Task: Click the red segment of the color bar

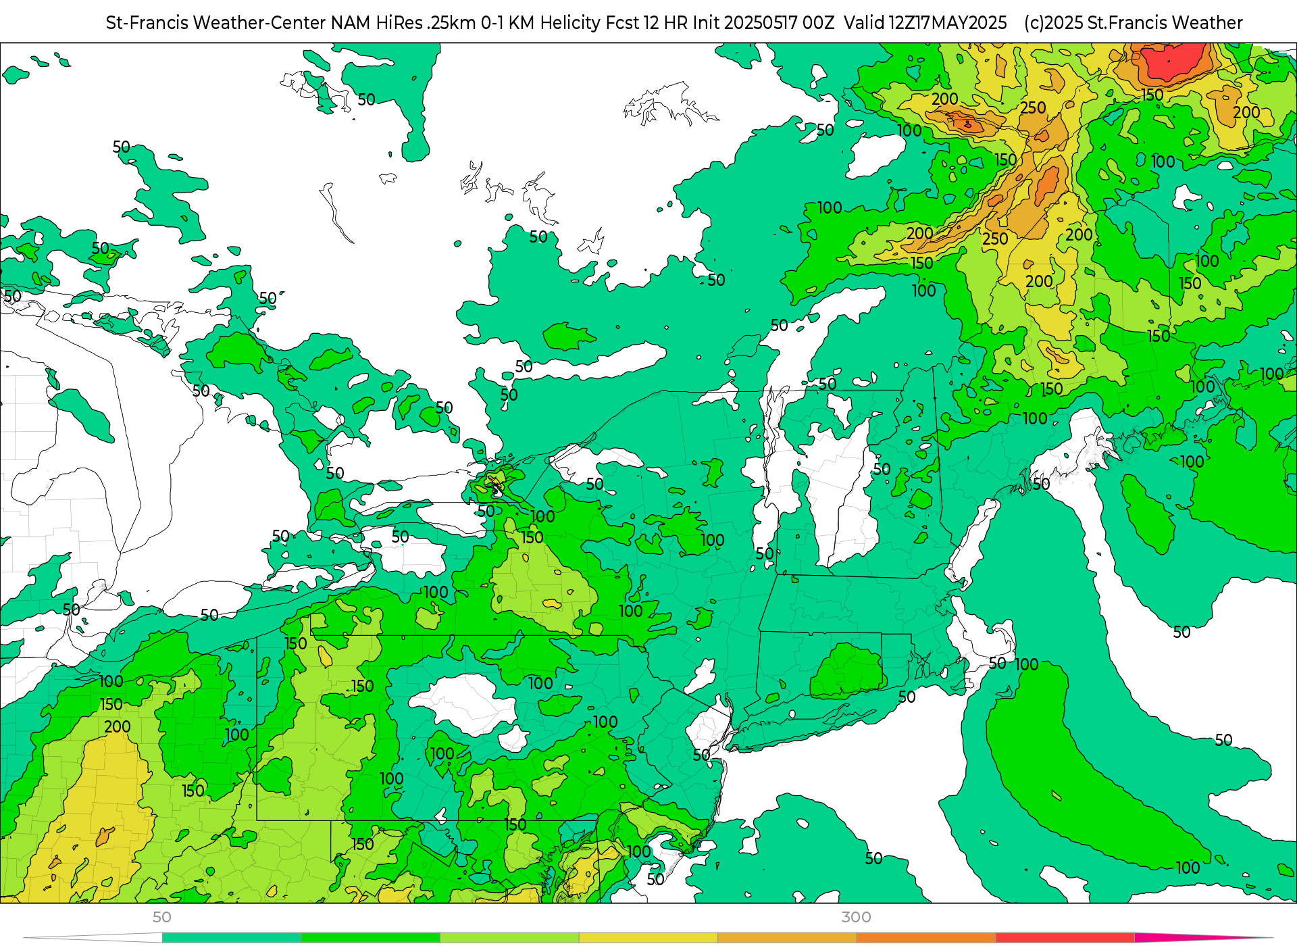Action: pyautogui.click(x=1065, y=938)
